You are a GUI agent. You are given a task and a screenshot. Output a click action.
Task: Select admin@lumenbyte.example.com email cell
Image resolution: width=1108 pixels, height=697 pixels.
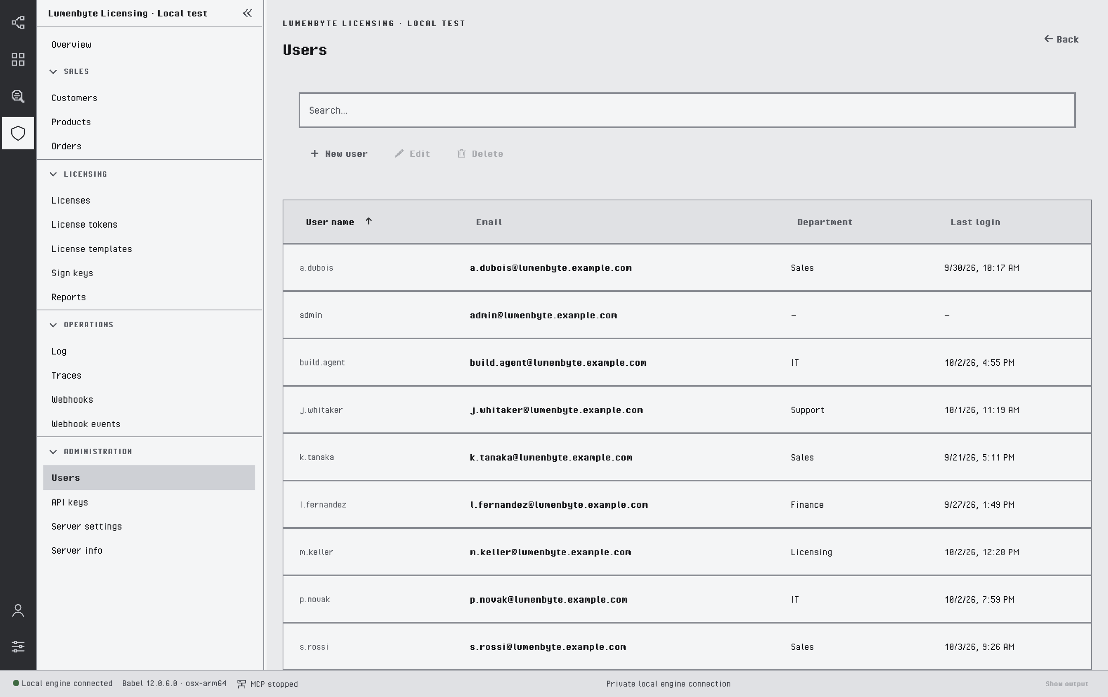click(x=543, y=315)
